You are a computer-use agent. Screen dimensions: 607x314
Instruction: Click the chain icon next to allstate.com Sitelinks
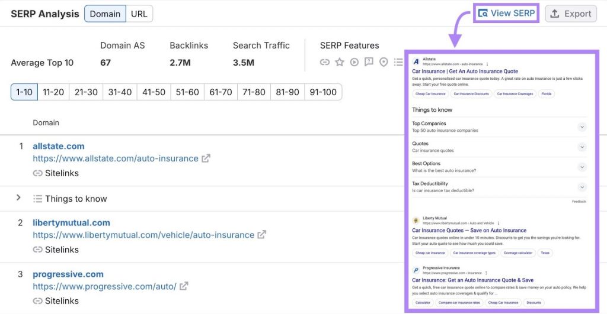tap(37, 173)
